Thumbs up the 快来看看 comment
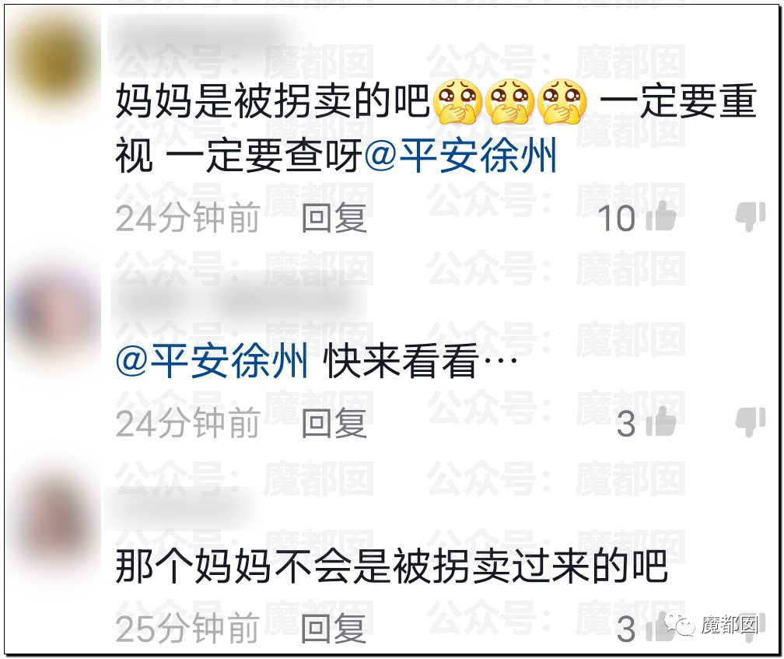784x659 pixels. pos(661,422)
